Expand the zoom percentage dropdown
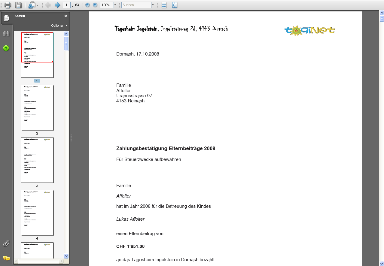384x266 pixels. tap(115, 5)
